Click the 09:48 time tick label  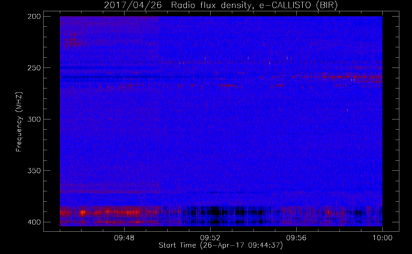click(x=124, y=238)
